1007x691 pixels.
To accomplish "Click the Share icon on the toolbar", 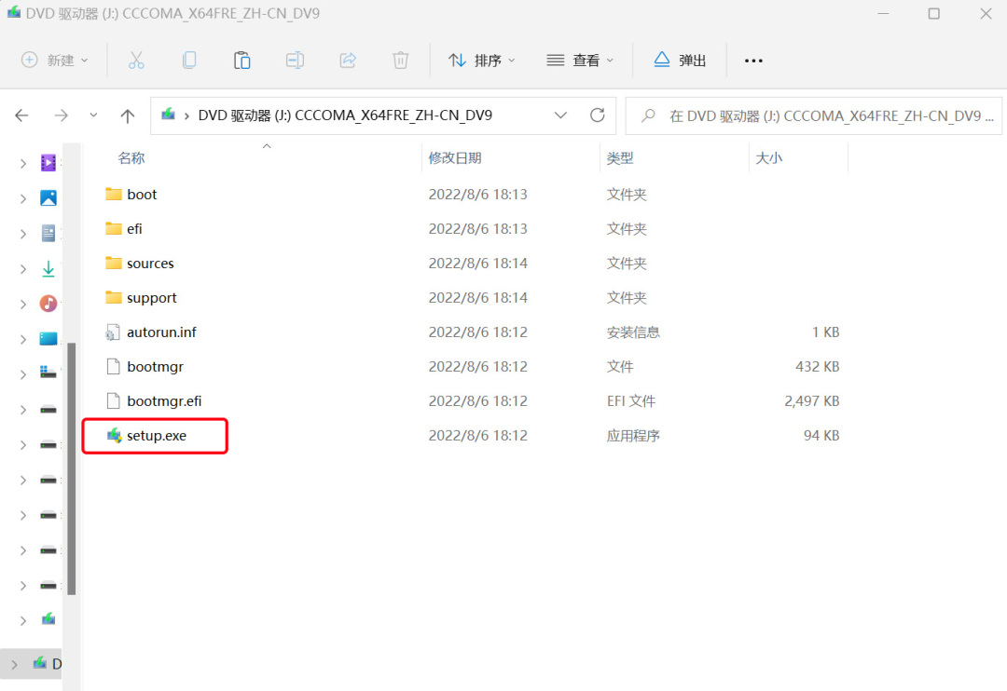I will point(347,60).
